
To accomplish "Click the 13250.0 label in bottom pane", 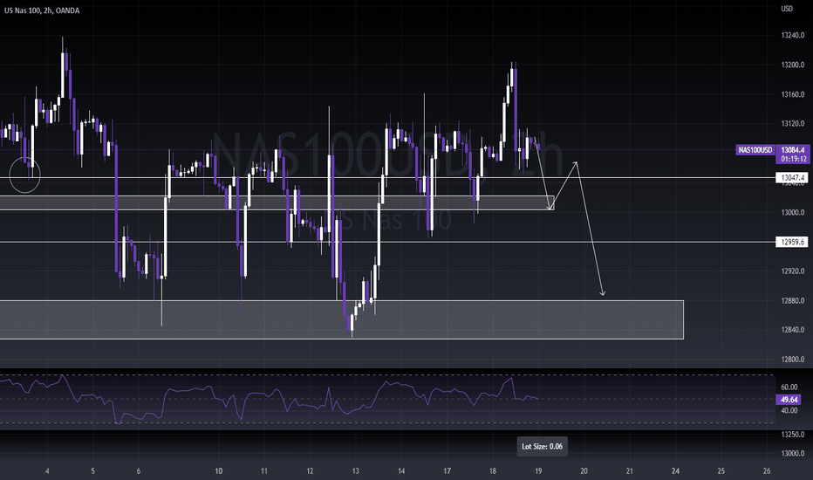I will (793, 435).
